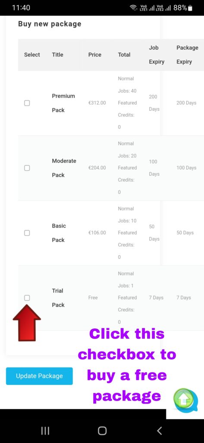Click the Select column header

(32, 55)
